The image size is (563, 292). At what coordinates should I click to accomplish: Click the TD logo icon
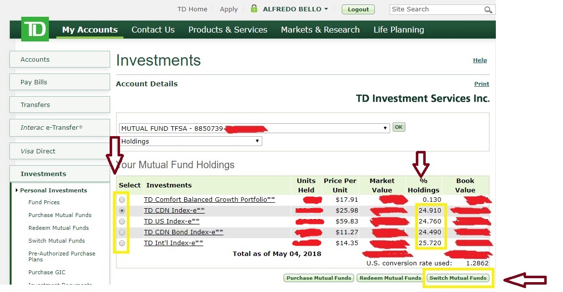pos(35,29)
